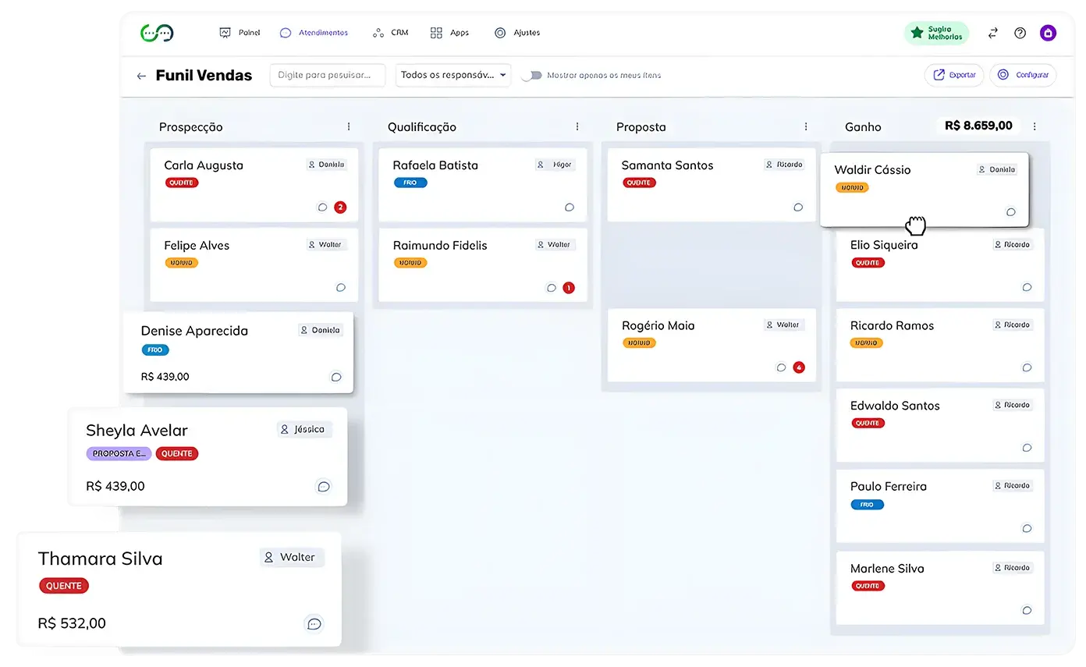1086x667 pixels.
Task: Click the blue FRIO tag on Rafaela Batista
Action: [410, 183]
